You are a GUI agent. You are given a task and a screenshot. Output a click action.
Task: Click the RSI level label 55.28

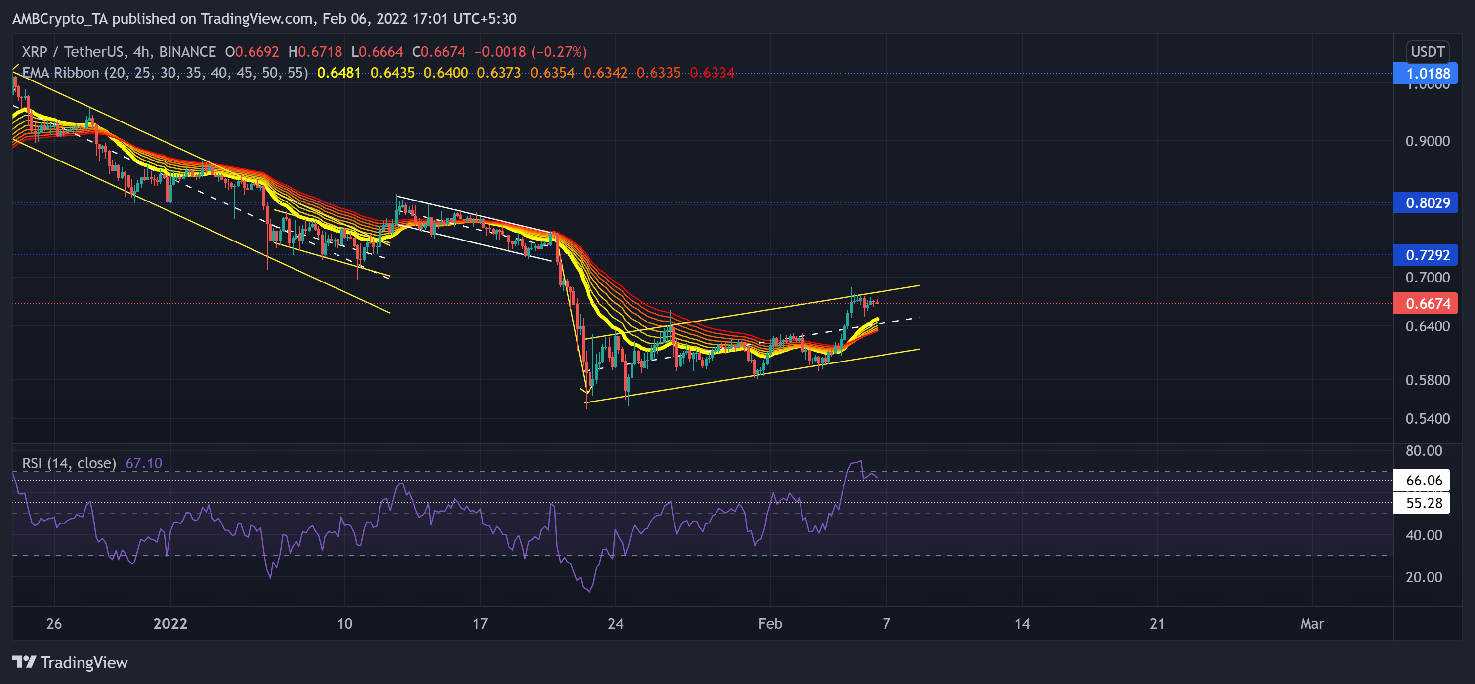pyautogui.click(x=1425, y=504)
